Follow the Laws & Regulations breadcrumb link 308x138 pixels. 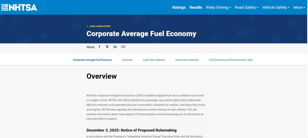pos(100,26)
